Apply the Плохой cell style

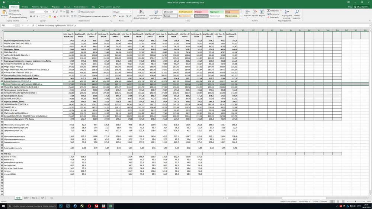coord(201,12)
